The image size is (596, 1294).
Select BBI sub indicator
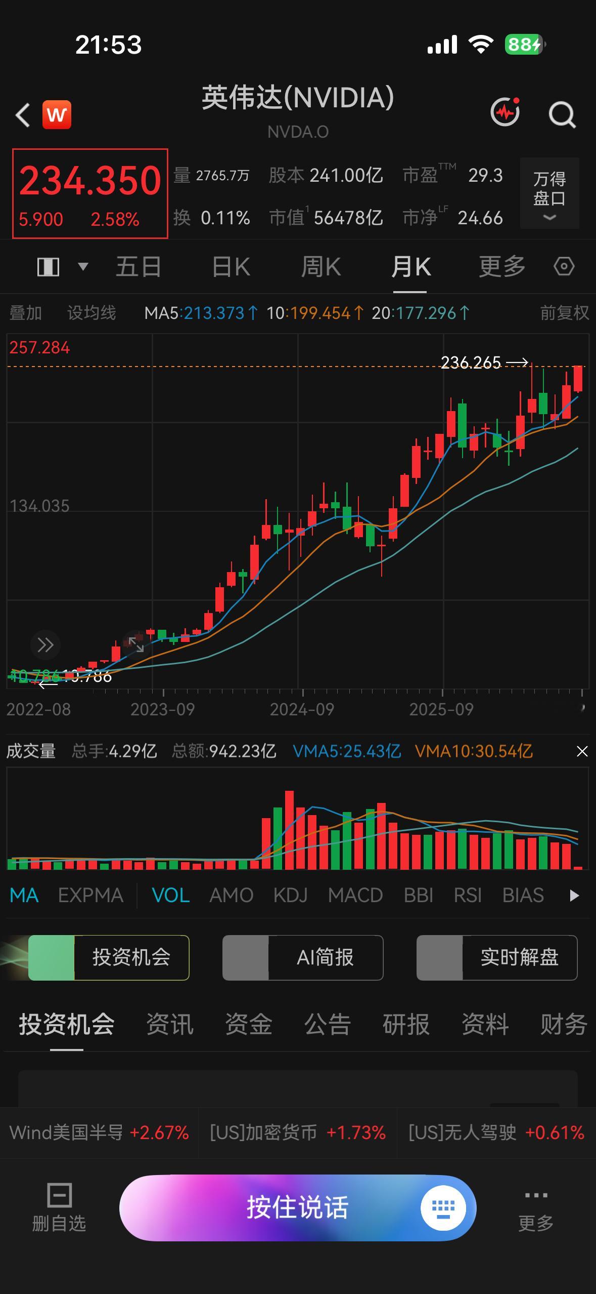[x=419, y=896]
